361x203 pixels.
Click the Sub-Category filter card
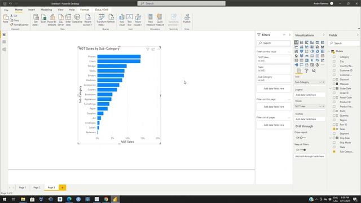pos(274,78)
